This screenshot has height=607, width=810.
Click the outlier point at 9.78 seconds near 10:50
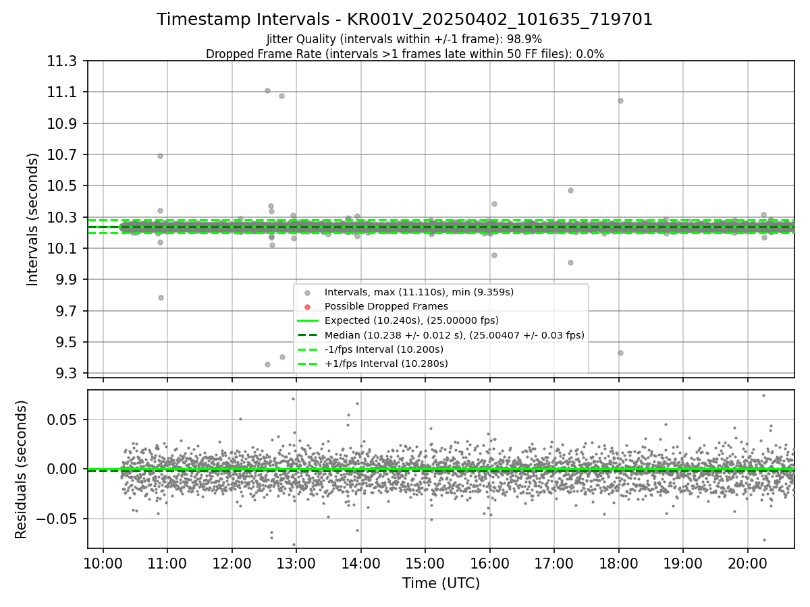click(161, 297)
